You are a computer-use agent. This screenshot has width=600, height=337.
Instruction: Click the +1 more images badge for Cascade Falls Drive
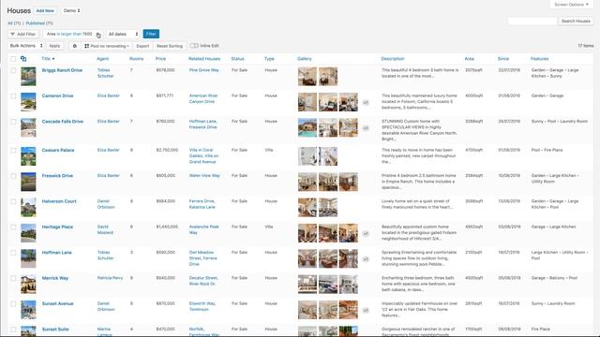point(366,128)
